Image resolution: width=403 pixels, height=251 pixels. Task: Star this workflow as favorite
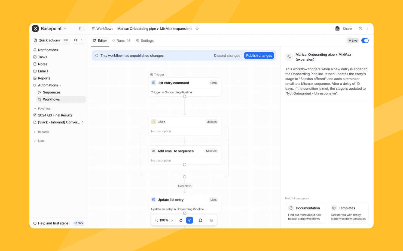197,29
